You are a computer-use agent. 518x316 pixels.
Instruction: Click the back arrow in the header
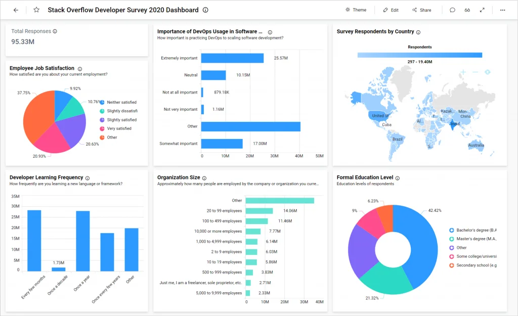pos(15,10)
